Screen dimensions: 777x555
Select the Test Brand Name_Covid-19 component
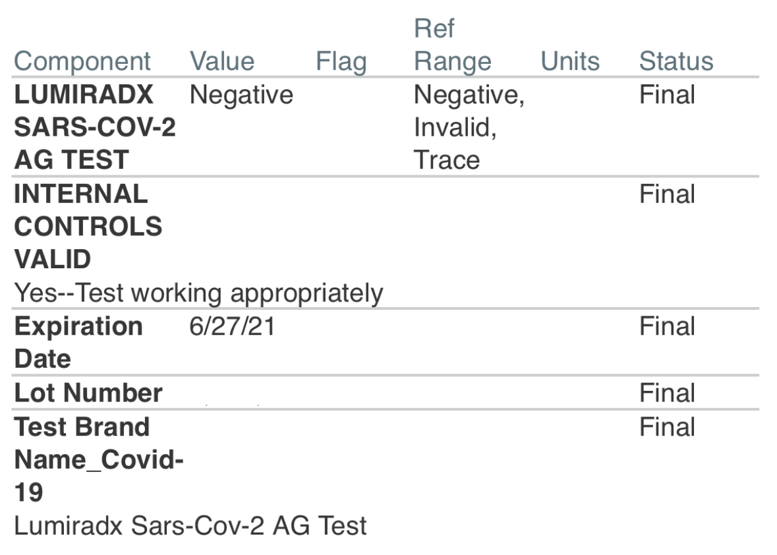coord(98,459)
